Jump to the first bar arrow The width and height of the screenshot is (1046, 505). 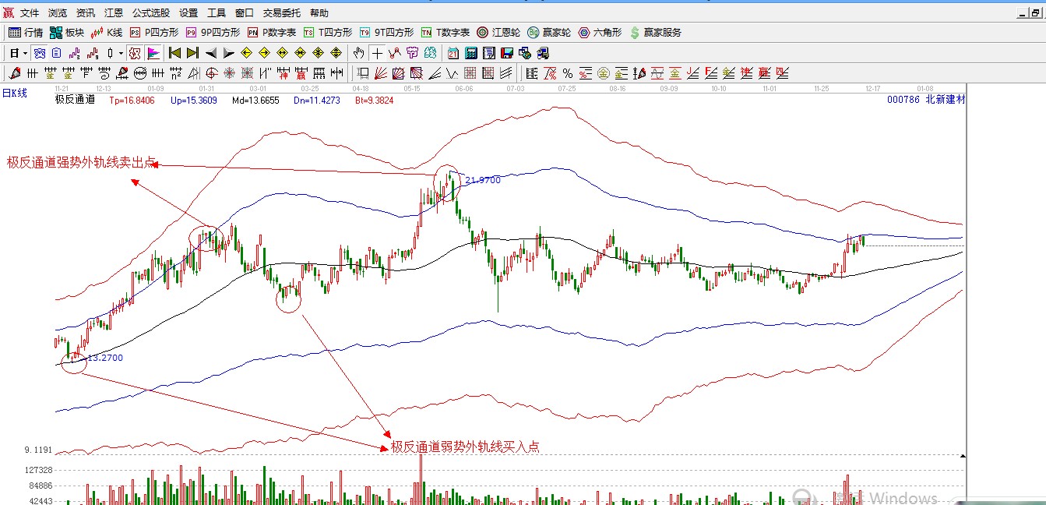tap(175, 53)
